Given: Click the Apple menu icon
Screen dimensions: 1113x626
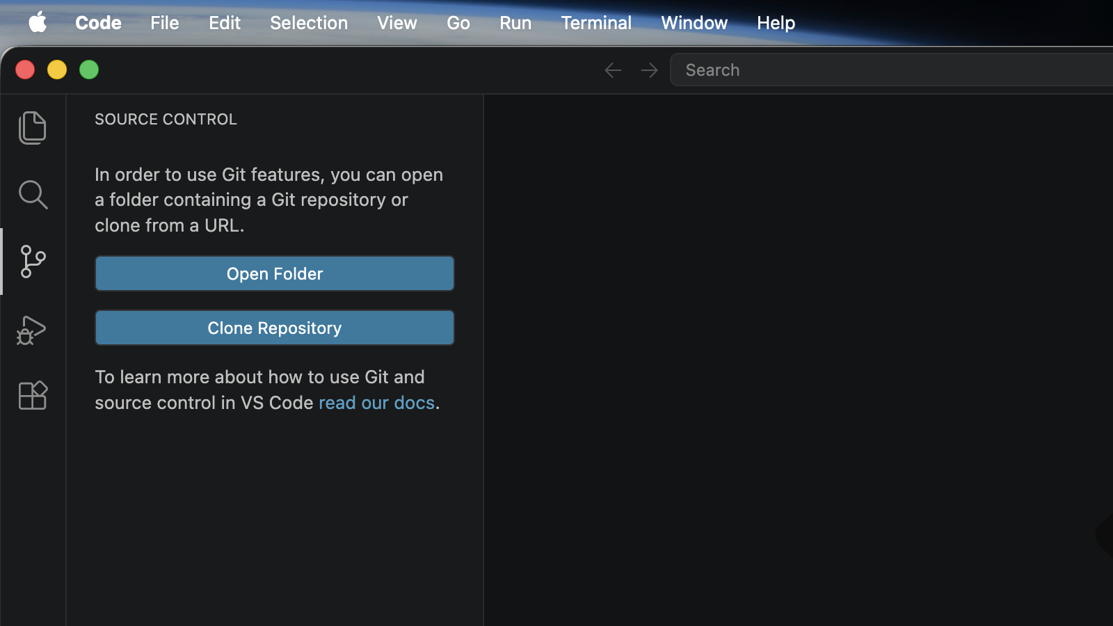Looking at the screenshot, I should [x=38, y=22].
